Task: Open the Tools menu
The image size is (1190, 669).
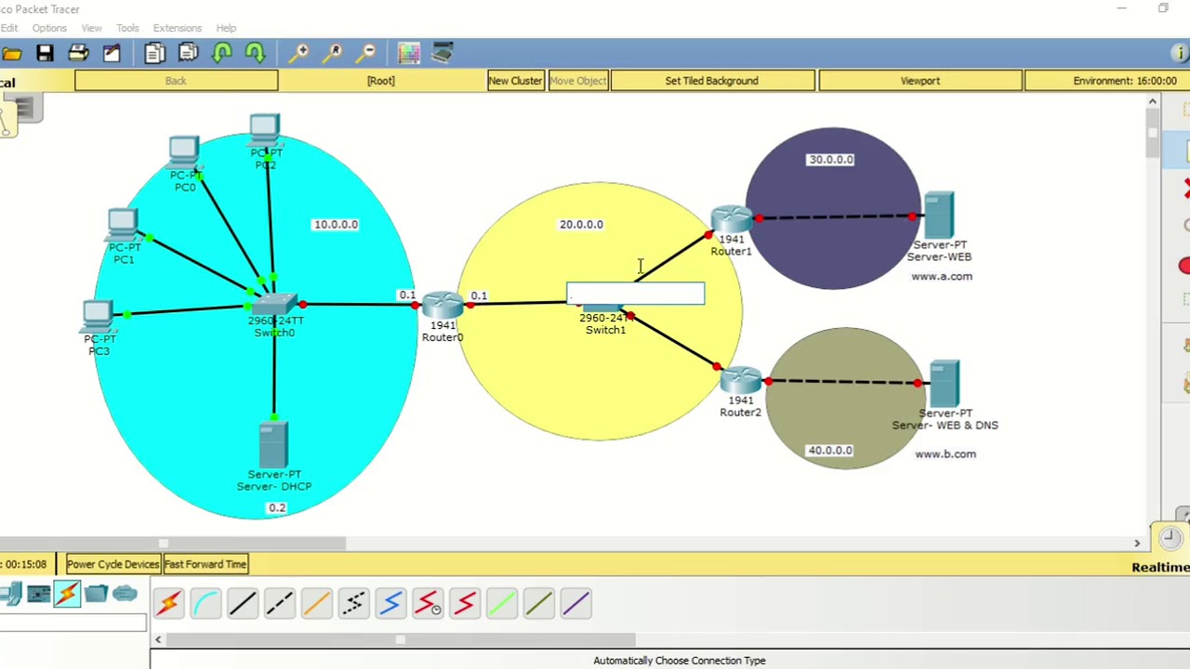Action: click(x=127, y=28)
